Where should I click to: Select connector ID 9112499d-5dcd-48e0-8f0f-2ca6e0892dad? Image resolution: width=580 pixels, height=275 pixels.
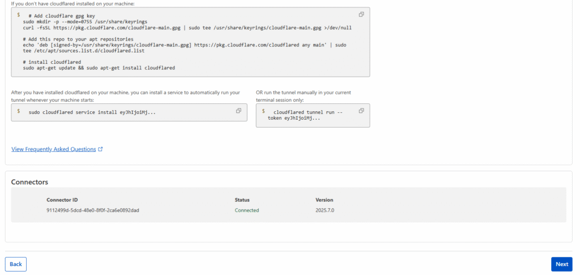(93, 211)
